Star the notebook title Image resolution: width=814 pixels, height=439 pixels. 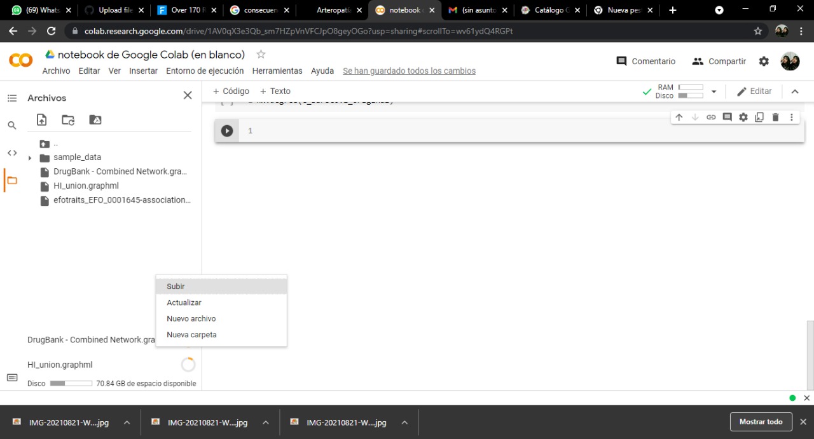point(261,55)
